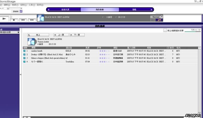
Task: Click the grey button beside visualizer
Action: point(153,20)
